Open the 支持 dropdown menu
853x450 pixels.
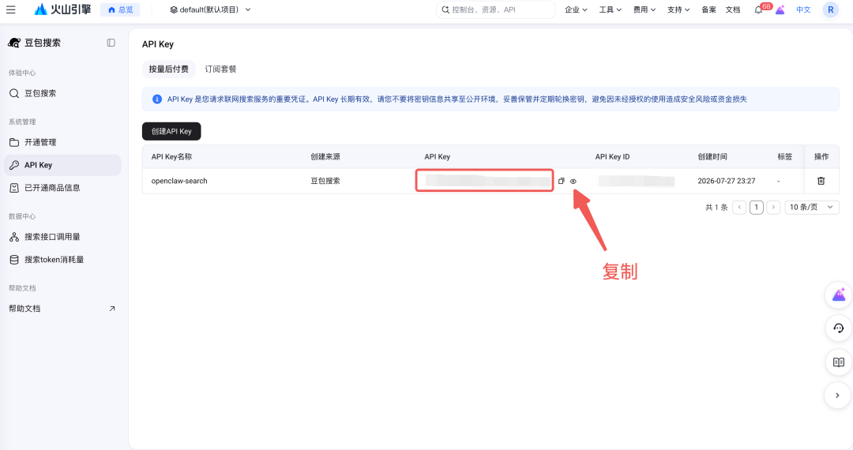(679, 9)
